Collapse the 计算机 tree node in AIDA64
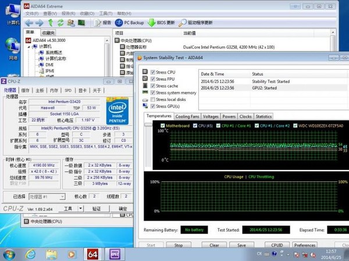This screenshot has height=261, width=349. point(29,47)
